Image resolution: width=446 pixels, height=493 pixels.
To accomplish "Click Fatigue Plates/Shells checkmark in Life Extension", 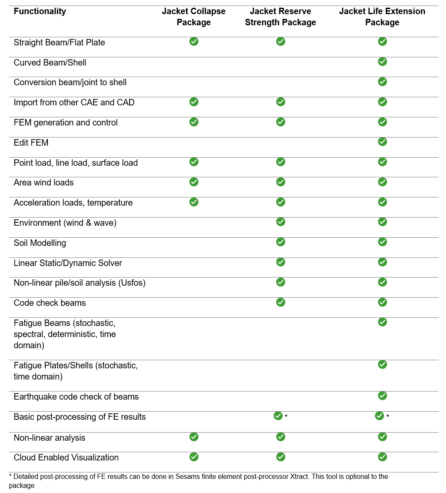I will click(x=382, y=365).
